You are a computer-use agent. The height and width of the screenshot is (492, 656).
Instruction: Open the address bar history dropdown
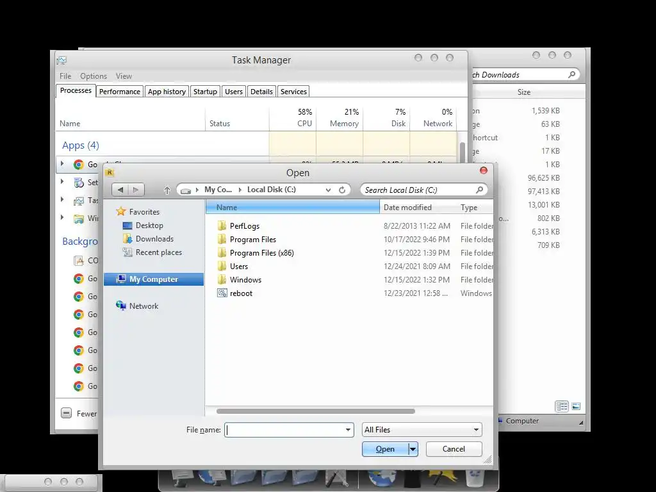tap(328, 190)
